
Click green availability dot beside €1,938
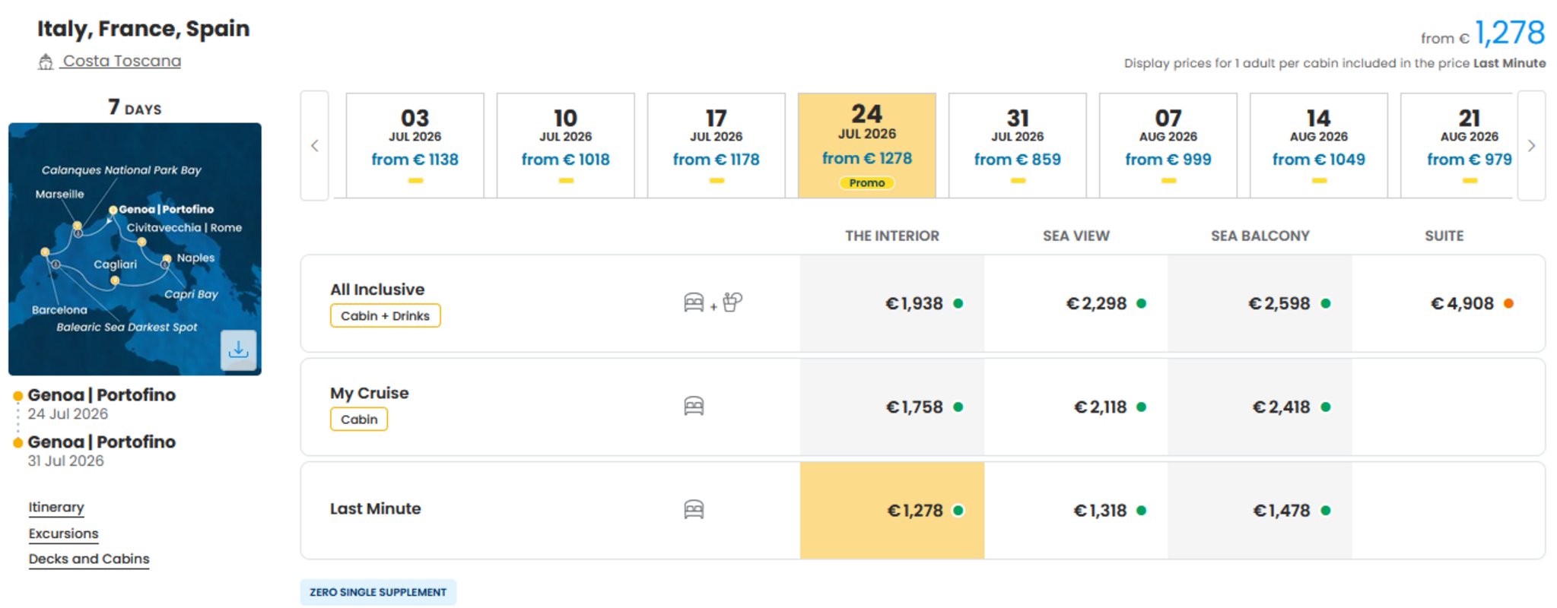point(958,303)
